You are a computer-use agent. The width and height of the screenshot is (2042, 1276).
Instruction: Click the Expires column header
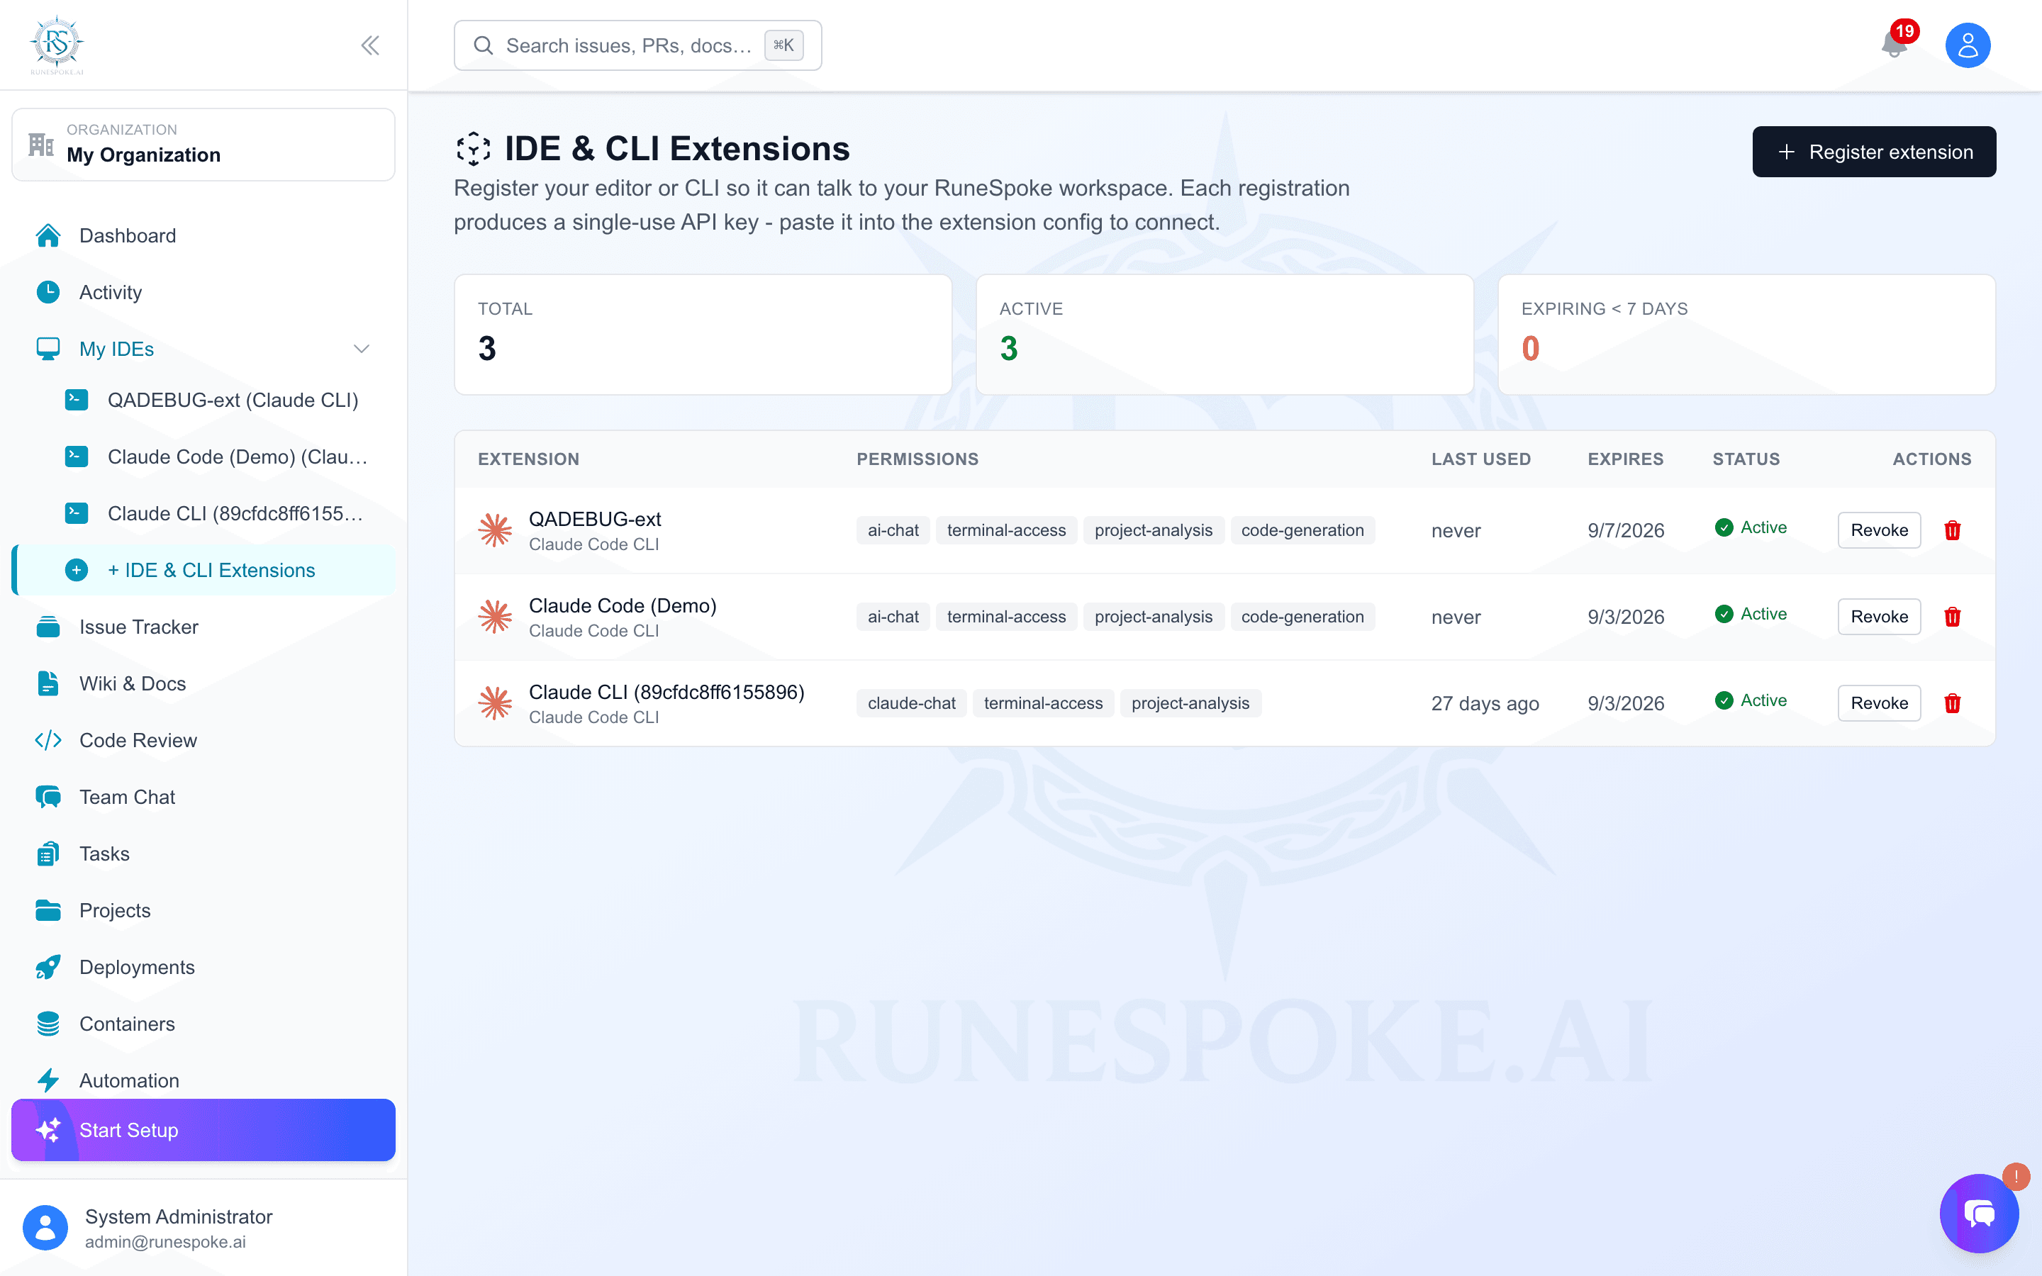(x=1625, y=459)
